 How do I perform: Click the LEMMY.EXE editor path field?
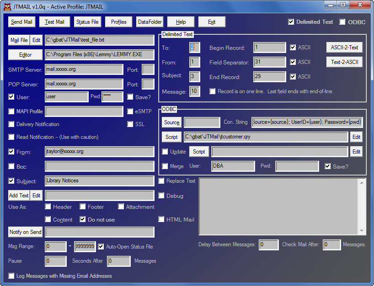100,54
